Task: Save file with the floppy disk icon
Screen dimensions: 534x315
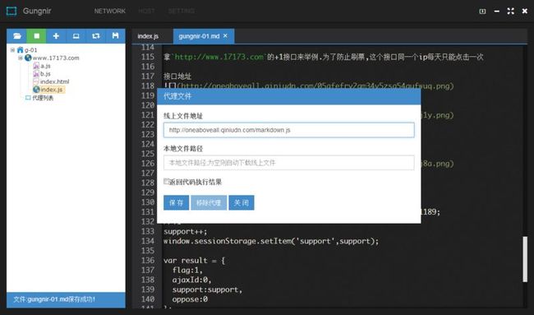Action: 115,36
